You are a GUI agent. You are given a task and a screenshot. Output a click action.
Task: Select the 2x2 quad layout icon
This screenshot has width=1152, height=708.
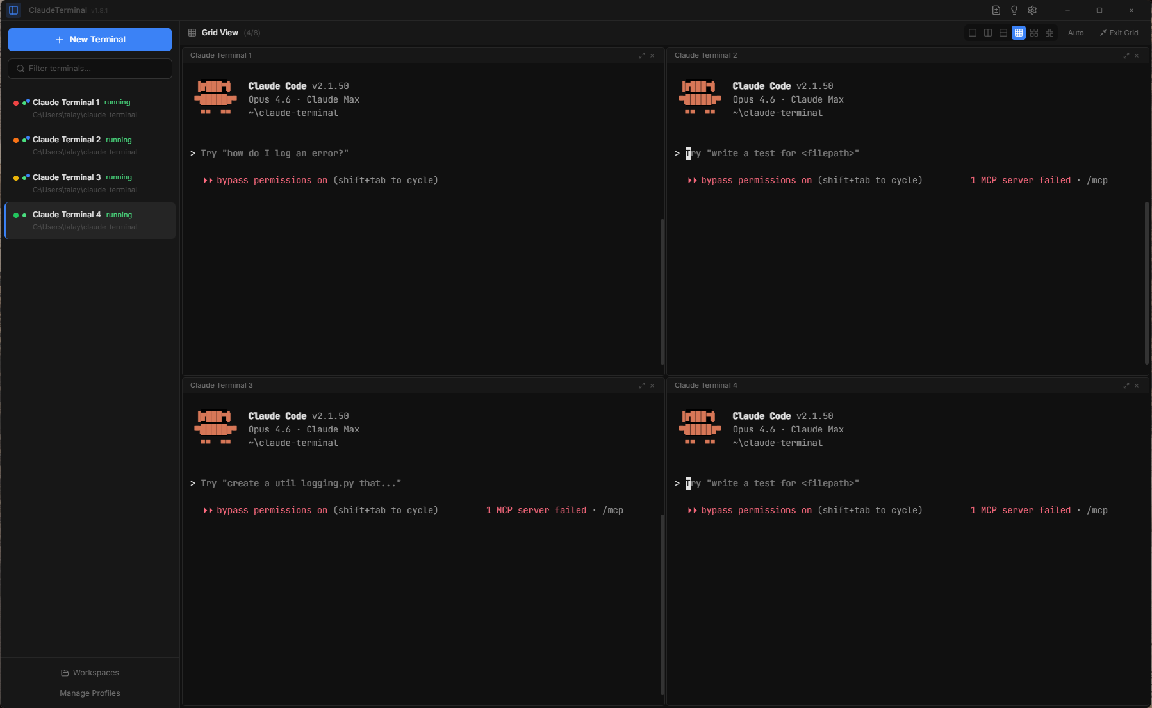1035,33
